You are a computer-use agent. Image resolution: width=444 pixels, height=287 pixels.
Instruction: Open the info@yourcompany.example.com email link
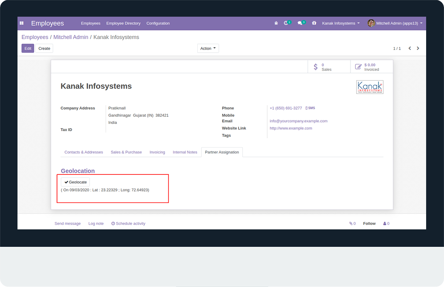coord(298,121)
